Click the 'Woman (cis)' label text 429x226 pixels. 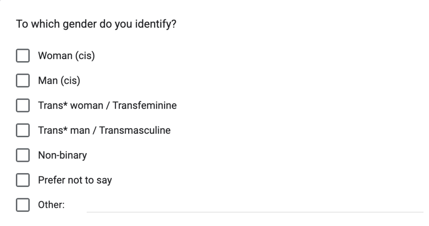(66, 56)
